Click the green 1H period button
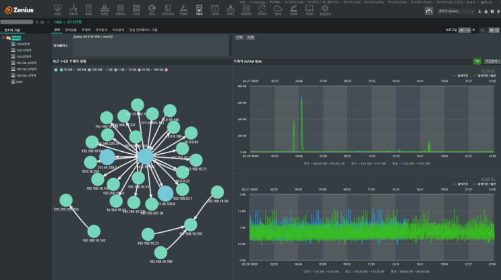The width and height of the screenshot is (501, 280). coord(477,61)
